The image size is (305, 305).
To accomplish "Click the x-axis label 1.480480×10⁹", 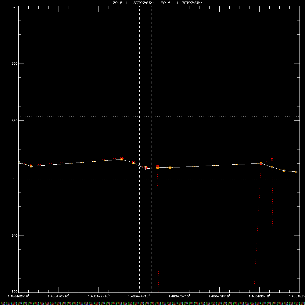I will tap(260, 296).
